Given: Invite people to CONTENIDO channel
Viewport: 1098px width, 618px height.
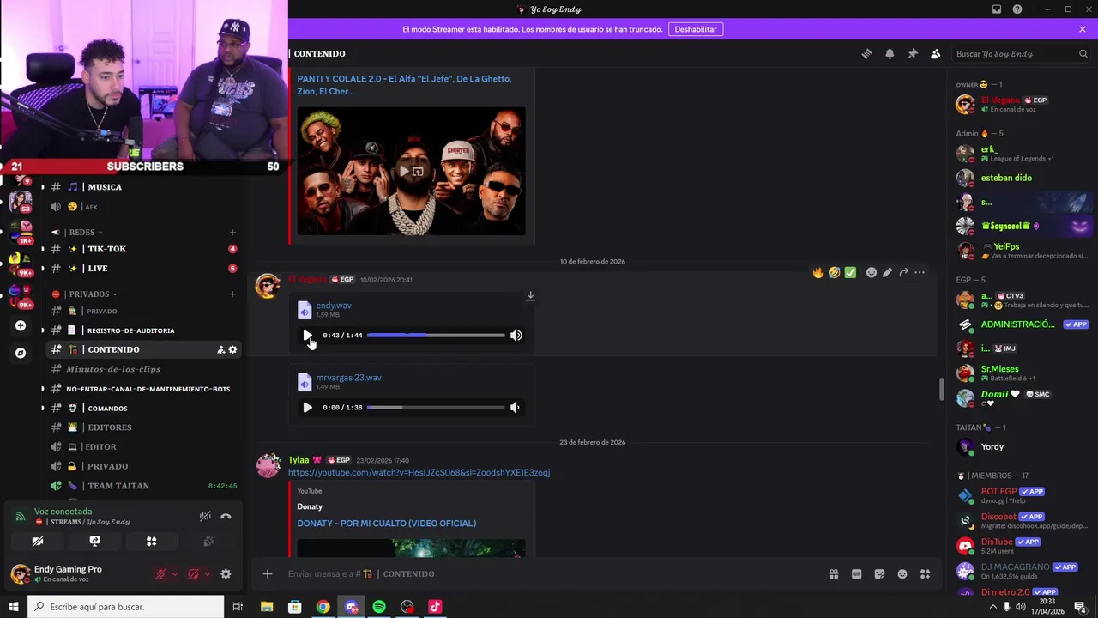Looking at the screenshot, I should 220,349.
